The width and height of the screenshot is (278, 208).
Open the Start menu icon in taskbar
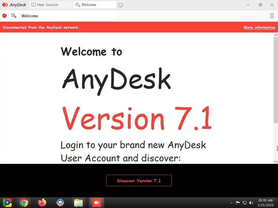pyautogui.click(x=7, y=203)
